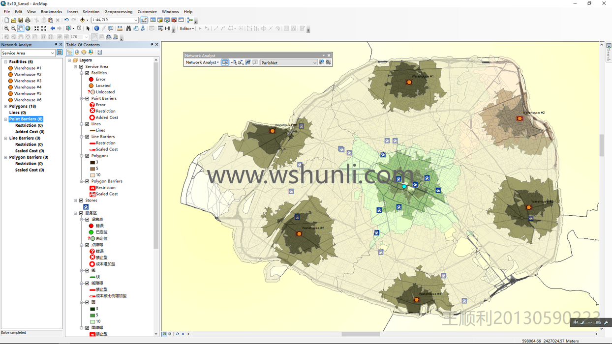The height and width of the screenshot is (344, 612).
Task: Click the map horizontal scrollbar thumb
Action: [x=361, y=334]
